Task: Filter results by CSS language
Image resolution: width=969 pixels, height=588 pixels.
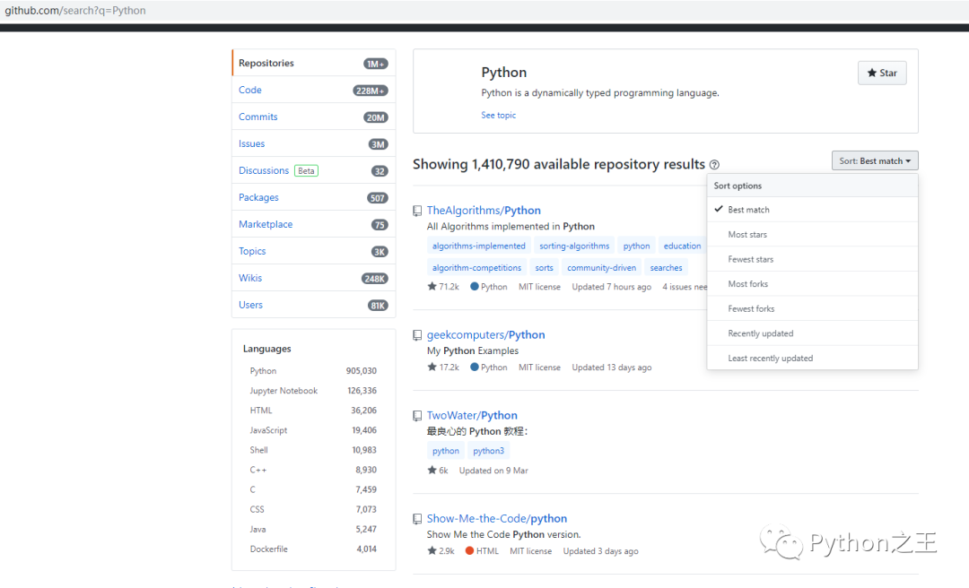Action: (x=313, y=509)
